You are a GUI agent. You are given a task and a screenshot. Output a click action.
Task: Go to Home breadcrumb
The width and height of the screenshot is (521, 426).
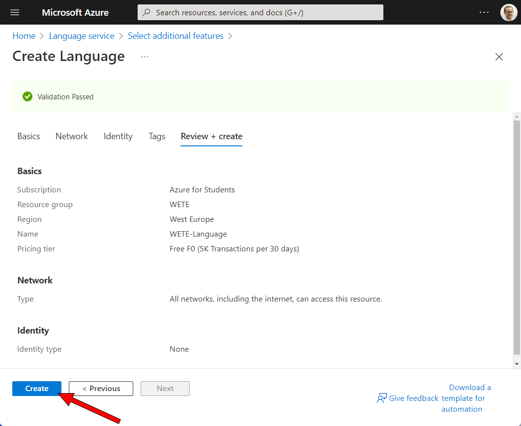coord(24,36)
